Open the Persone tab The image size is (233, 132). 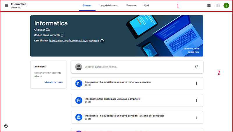(x=131, y=5)
